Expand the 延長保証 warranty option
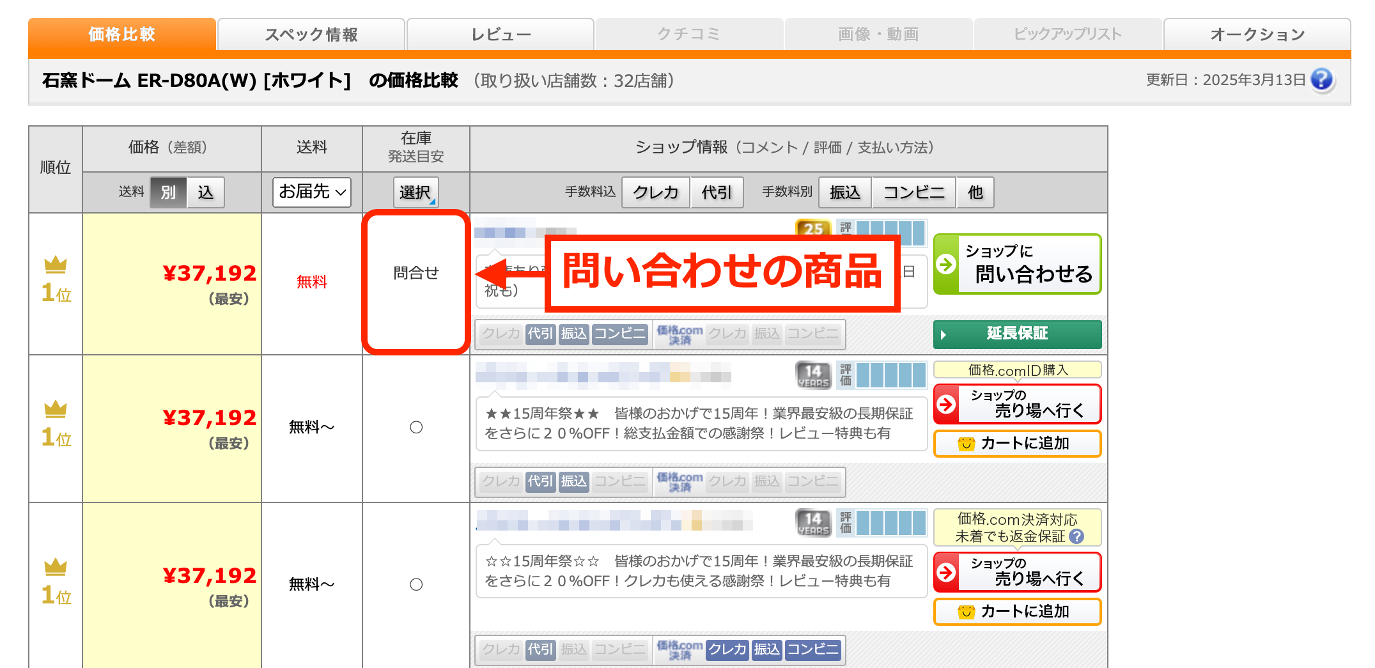This screenshot has width=1375, height=668. pyautogui.click(x=1017, y=334)
